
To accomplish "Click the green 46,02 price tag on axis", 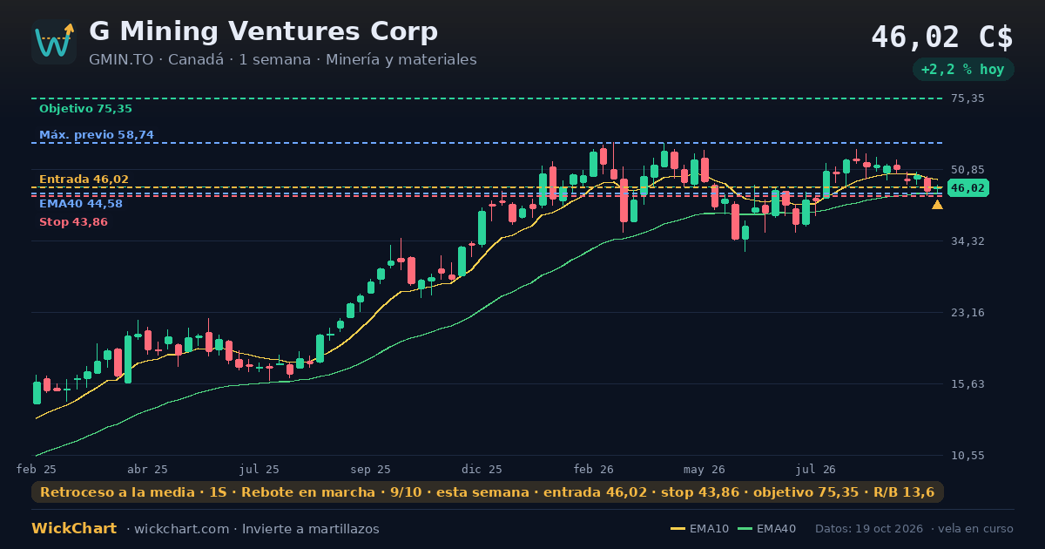I will [x=967, y=188].
